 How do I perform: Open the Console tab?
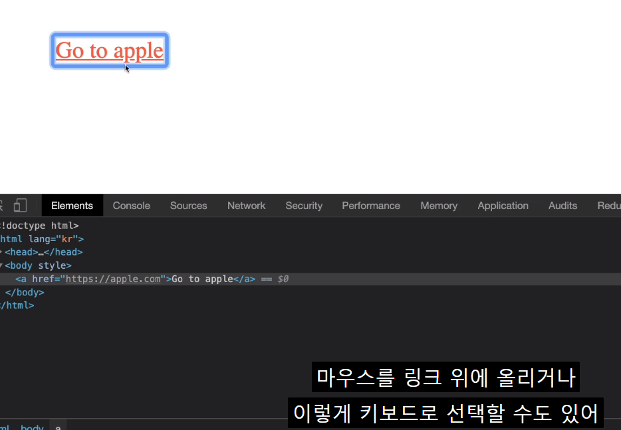pos(132,206)
